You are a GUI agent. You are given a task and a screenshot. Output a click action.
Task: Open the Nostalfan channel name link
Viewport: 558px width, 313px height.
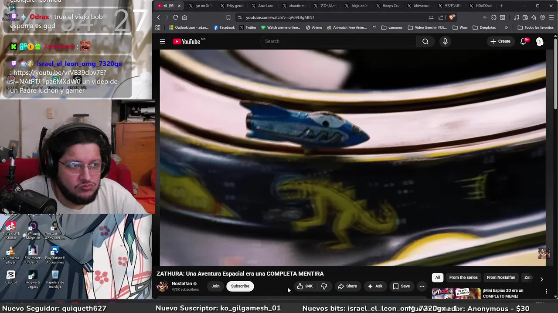pos(182,283)
